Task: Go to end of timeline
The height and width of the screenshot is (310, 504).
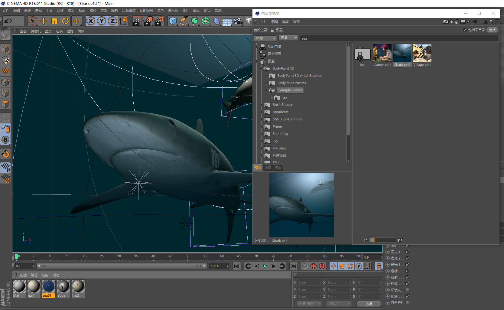Action: pos(294,266)
